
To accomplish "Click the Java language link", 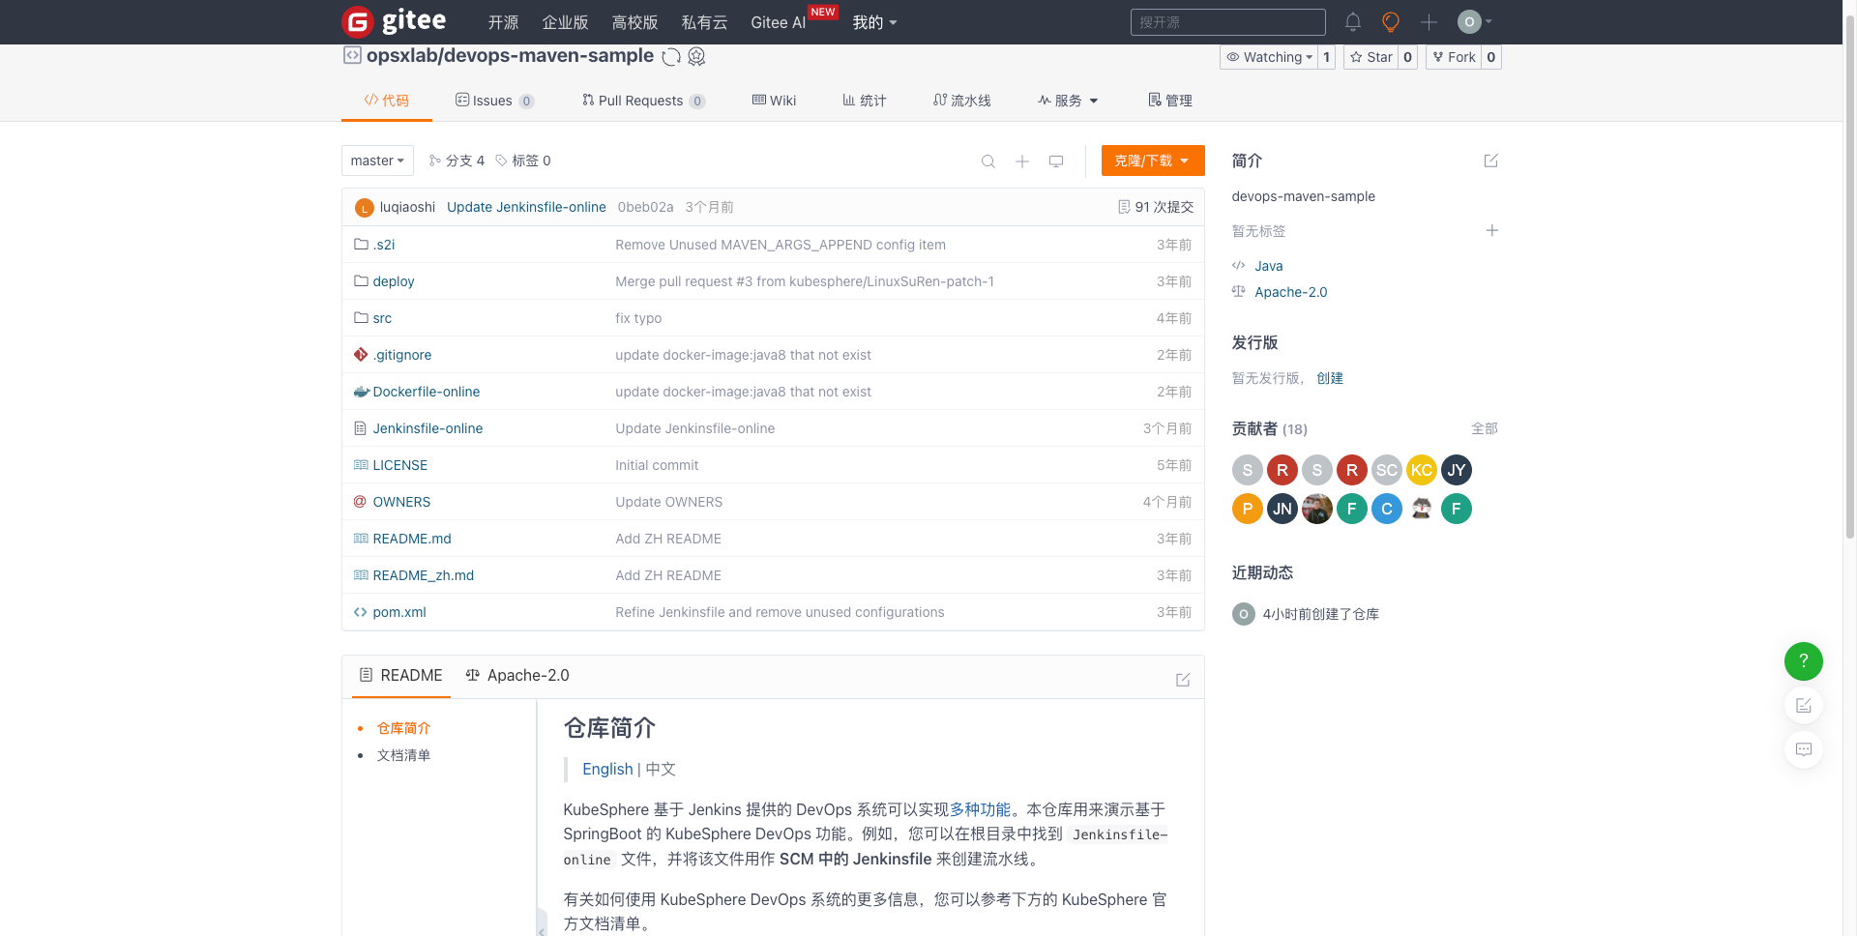I will pyautogui.click(x=1269, y=266).
